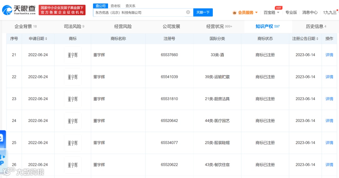339x178 pixels.
Task: View 详情 for registration 65537660
Action: click(329, 55)
